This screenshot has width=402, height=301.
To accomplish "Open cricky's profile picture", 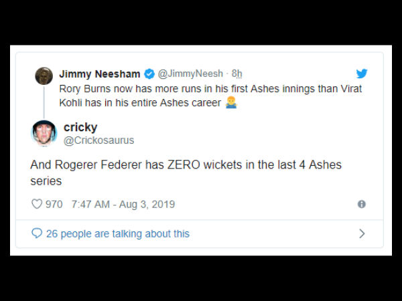I will point(44,132).
